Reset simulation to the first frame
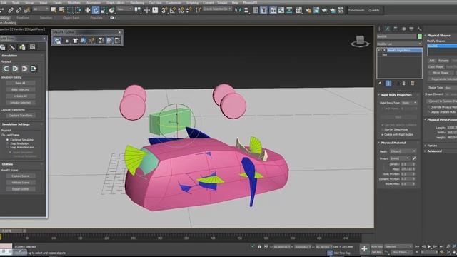This screenshot has height=257, width=457. 6,69
